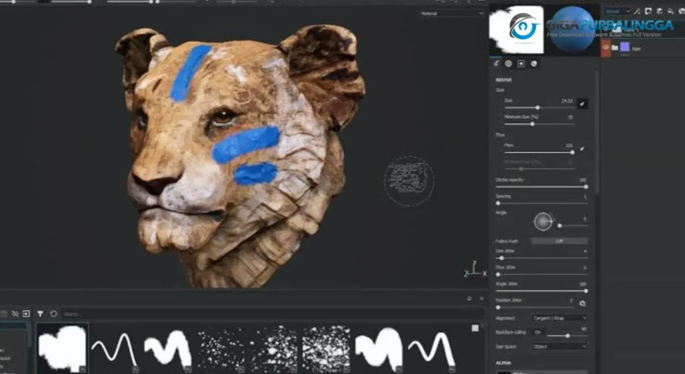Click the shelf hidden-eye crossed icon
This screenshot has width=685, height=374.
pos(15,314)
